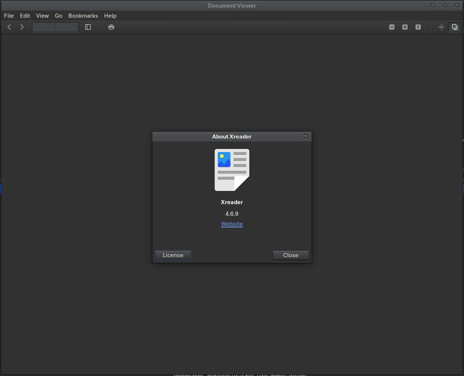Toggle continuous page mode icon

click(441, 27)
